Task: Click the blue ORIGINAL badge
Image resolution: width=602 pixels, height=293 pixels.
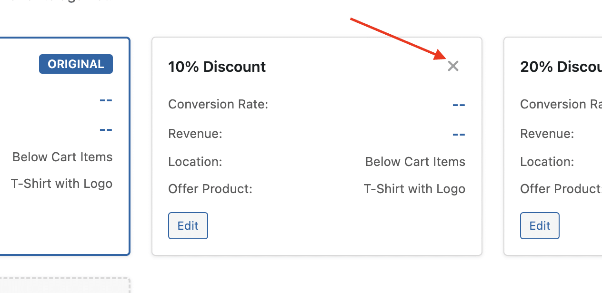Action: pyautogui.click(x=76, y=64)
